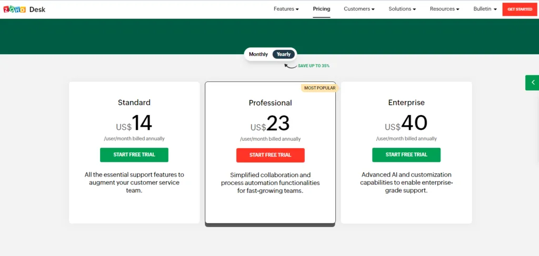Click the Zoho Desk logo
Screen dimensions: 539x256
pyautogui.click(x=24, y=9)
